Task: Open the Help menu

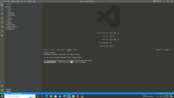Action: [x=34, y=1]
